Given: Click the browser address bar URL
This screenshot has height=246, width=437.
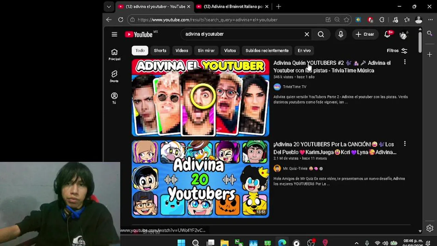Looking at the screenshot, I should tap(208, 20).
